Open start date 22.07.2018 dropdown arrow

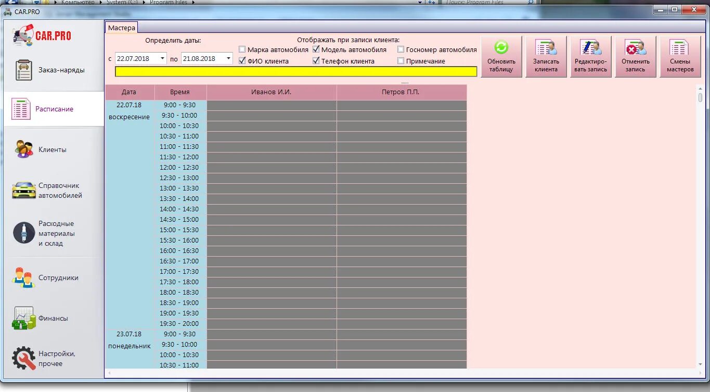coord(162,59)
